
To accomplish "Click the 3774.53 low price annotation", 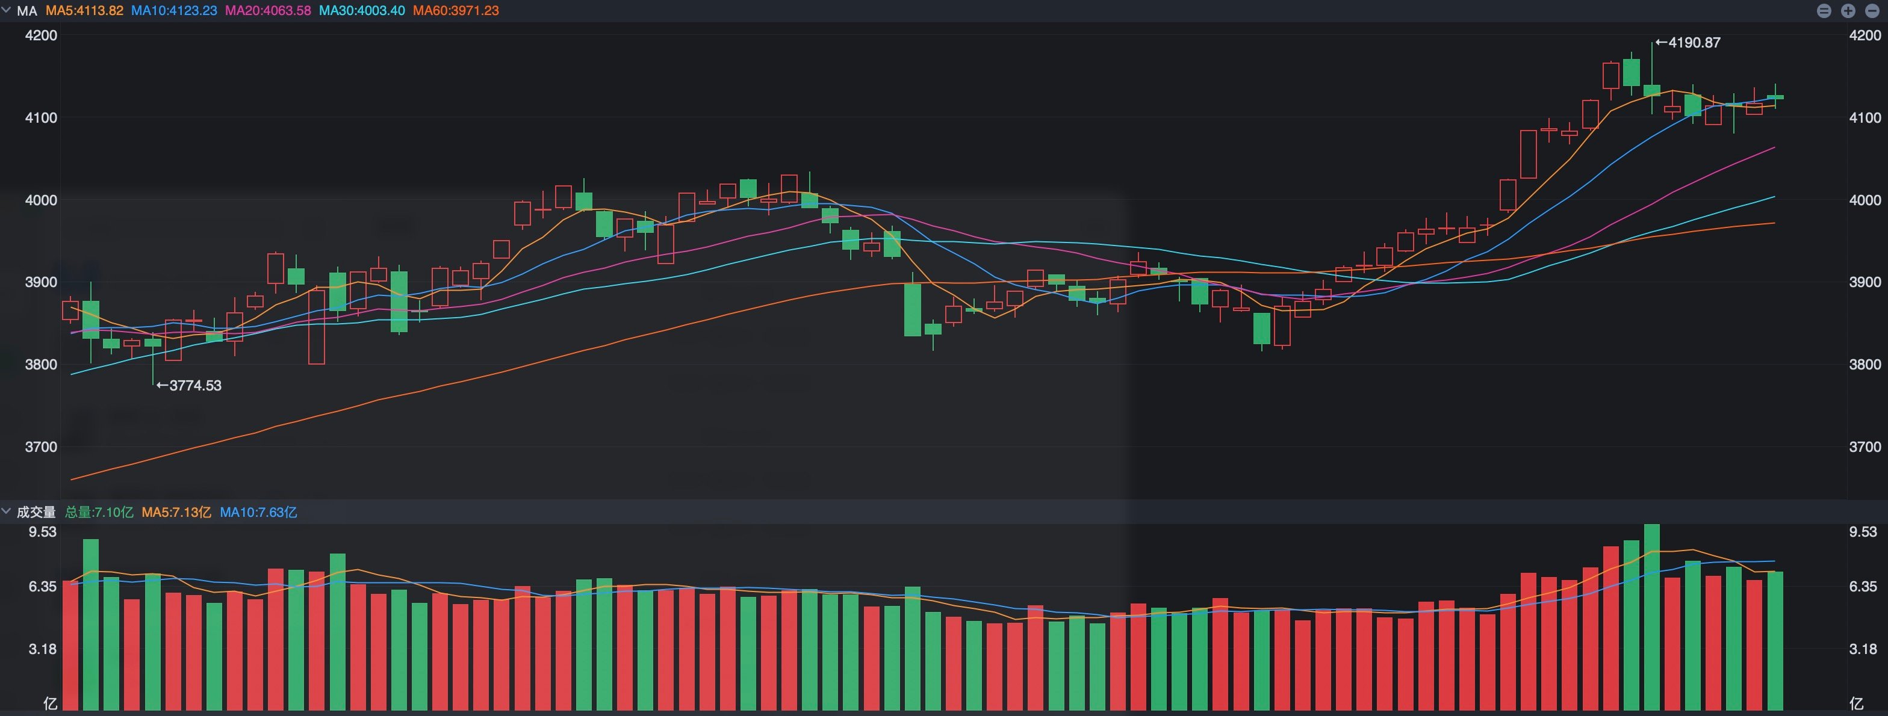I will point(188,385).
